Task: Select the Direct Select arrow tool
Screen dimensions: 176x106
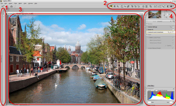Action: pyautogui.click(x=111, y=6)
